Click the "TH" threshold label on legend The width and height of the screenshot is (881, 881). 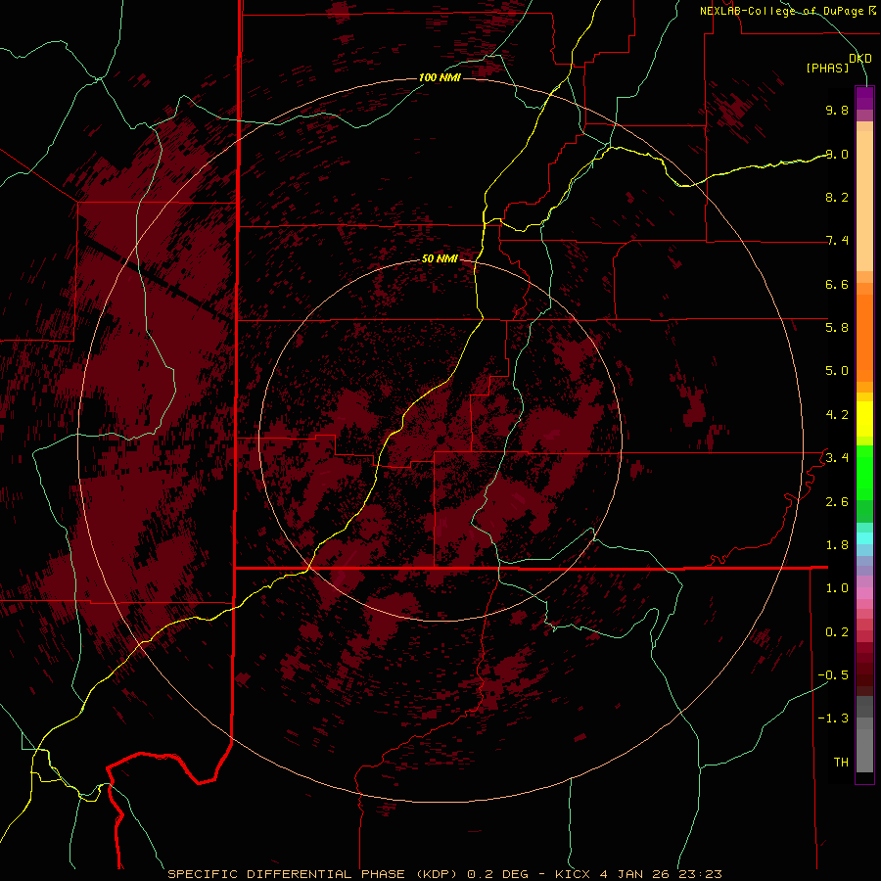841,763
